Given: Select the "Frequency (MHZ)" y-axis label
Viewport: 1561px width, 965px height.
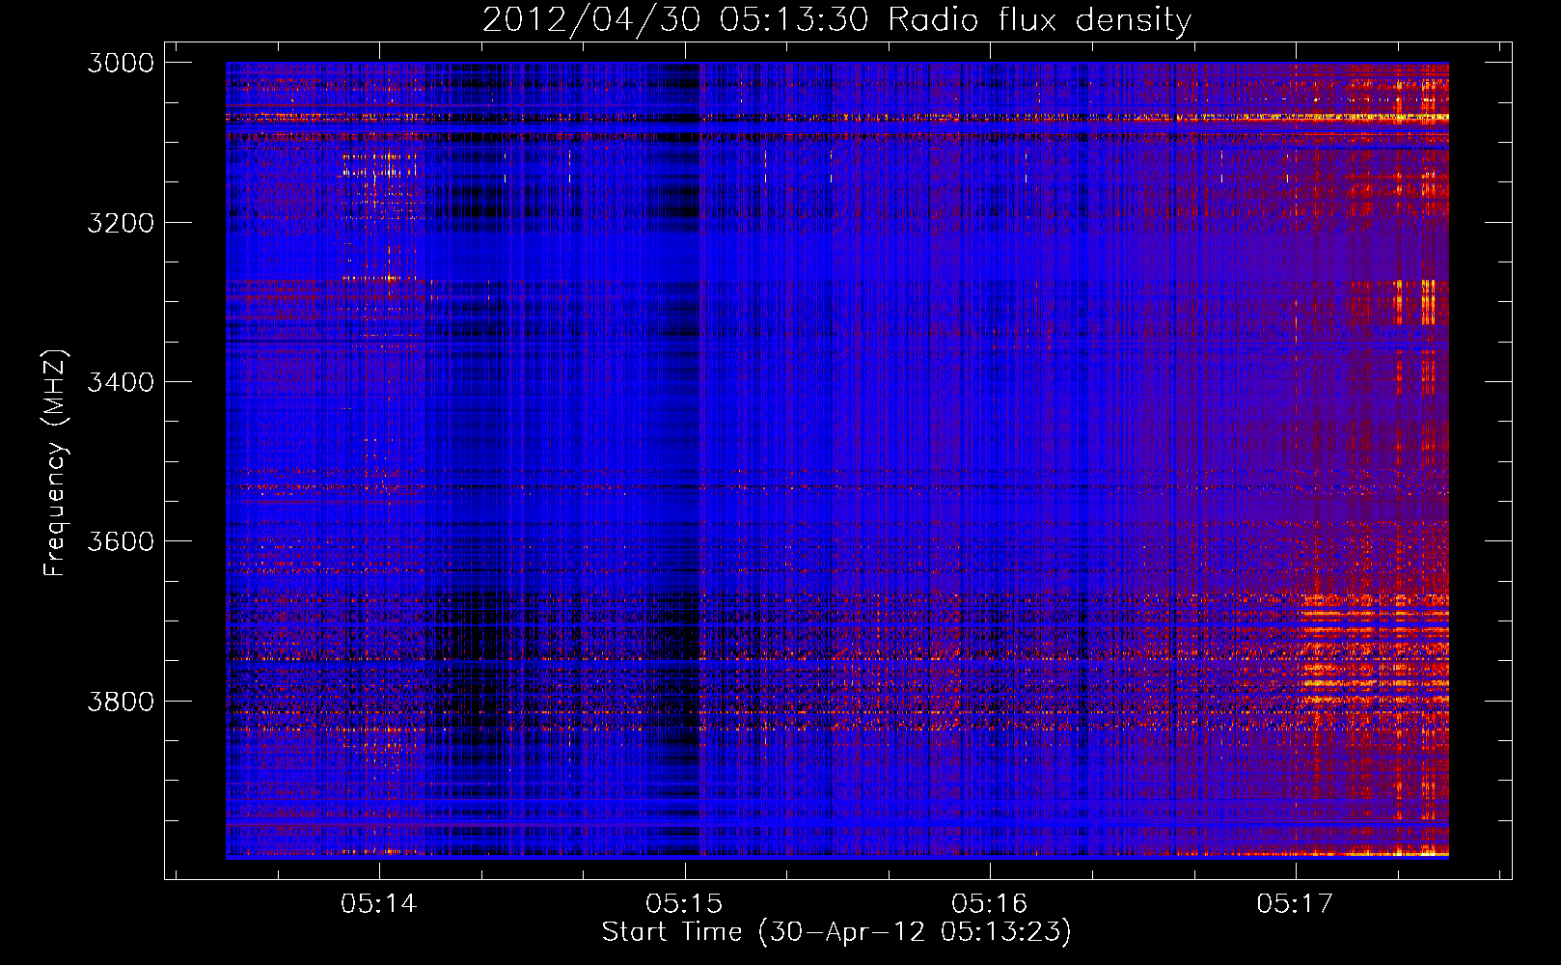Looking at the screenshot, I should (x=55, y=463).
